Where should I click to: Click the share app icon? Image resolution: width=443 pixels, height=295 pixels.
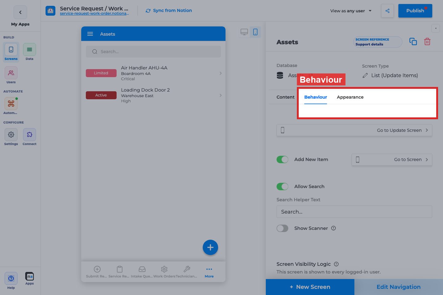coord(387,11)
